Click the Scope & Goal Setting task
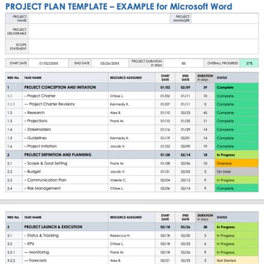 click(46, 163)
